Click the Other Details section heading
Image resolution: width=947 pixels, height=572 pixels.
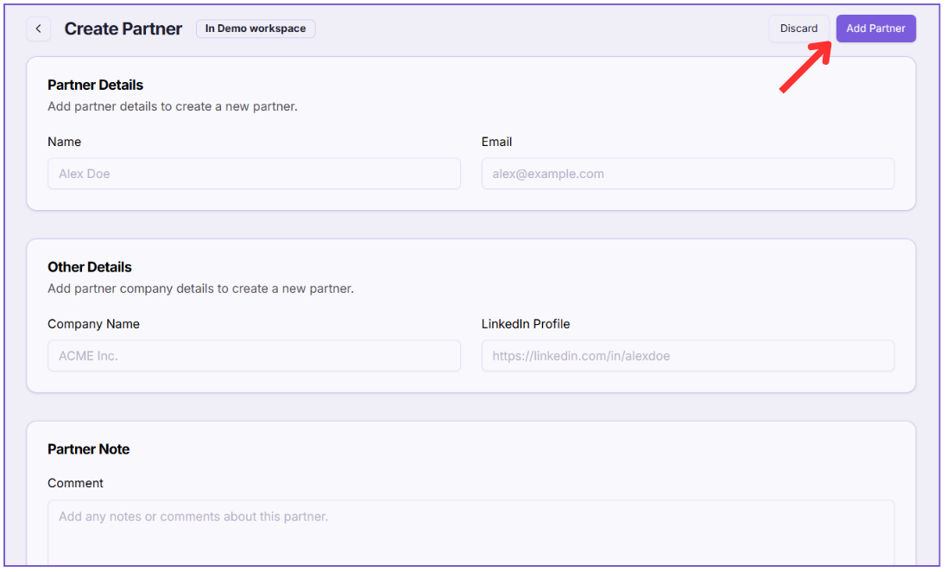click(90, 267)
